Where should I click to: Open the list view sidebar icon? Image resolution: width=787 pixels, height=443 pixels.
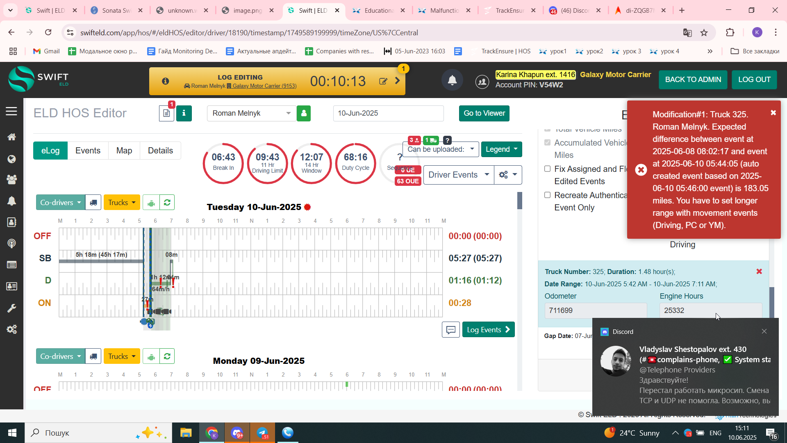[x=11, y=265]
